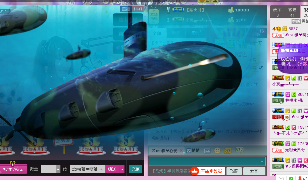Open user Love雅❤晓雅 in audience list
The width and height of the screenshot is (308, 180).
[296, 35]
